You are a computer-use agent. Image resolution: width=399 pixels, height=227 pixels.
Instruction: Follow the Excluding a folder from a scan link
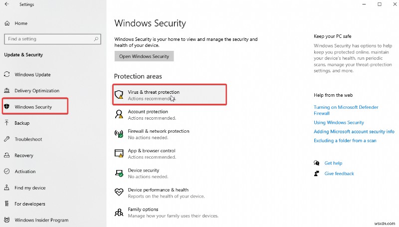pyautogui.click(x=345, y=141)
